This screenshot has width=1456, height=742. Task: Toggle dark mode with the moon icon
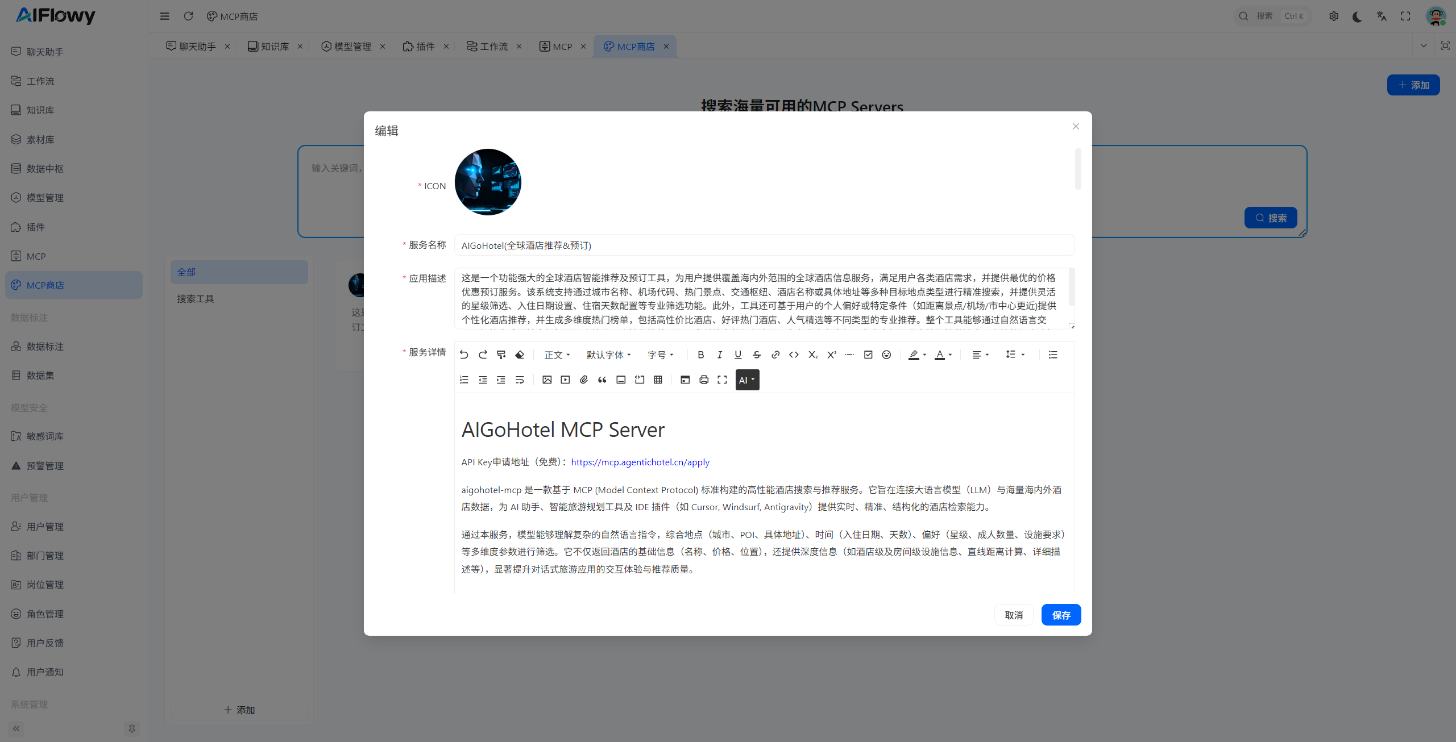[1358, 16]
